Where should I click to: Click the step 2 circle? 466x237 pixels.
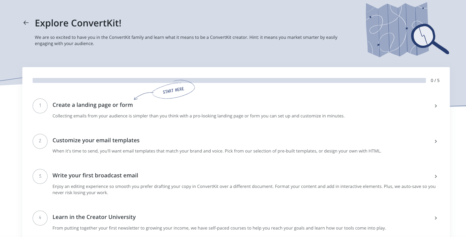click(x=40, y=141)
